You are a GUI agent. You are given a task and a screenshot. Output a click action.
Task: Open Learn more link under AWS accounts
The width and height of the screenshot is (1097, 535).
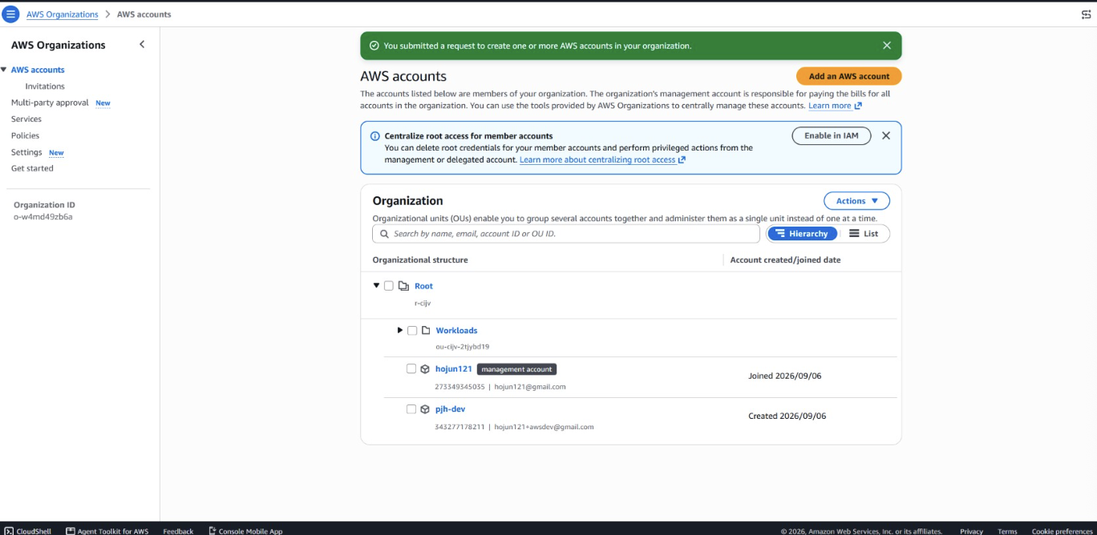tap(835, 106)
